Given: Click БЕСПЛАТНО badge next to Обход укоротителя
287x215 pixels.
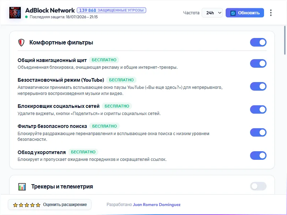Looking at the screenshot, I should point(83,152).
